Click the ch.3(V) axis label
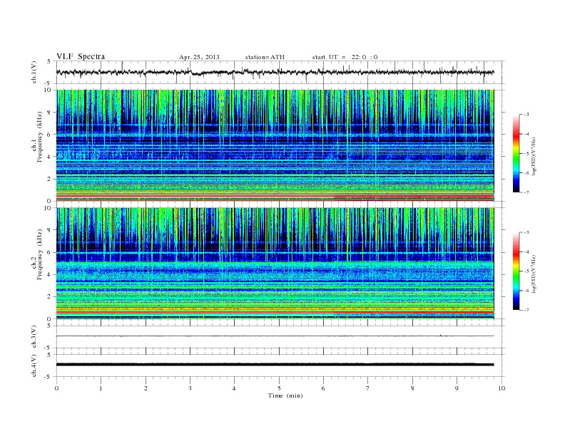This screenshot has height=436, width=565. 34,337
